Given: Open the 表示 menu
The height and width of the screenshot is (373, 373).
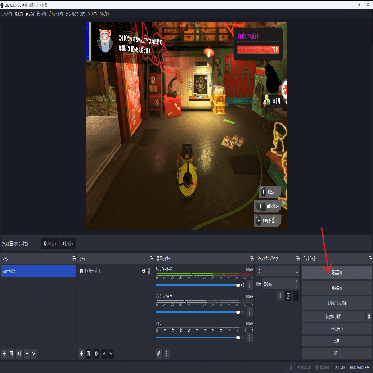Looking at the screenshot, I should tap(30, 14).
